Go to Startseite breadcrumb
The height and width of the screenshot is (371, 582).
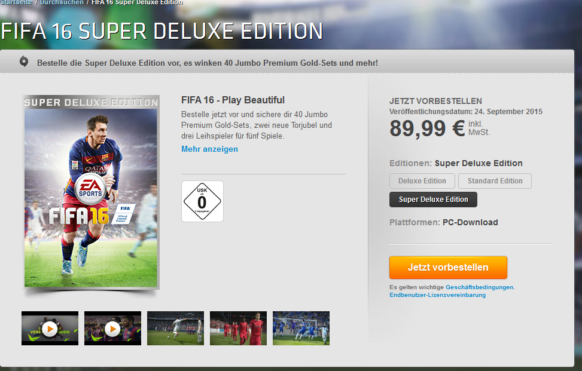tap(16, 2)
